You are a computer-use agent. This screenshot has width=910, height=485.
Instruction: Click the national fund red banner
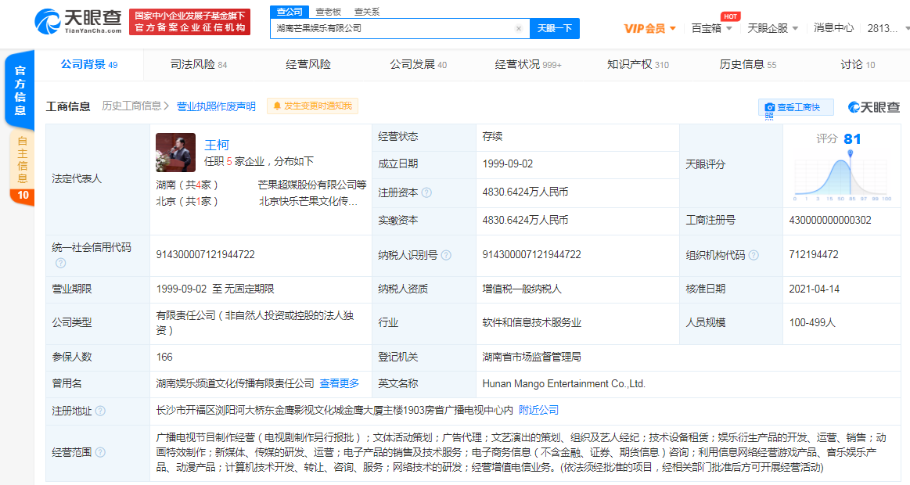click(x=190, y=22)
